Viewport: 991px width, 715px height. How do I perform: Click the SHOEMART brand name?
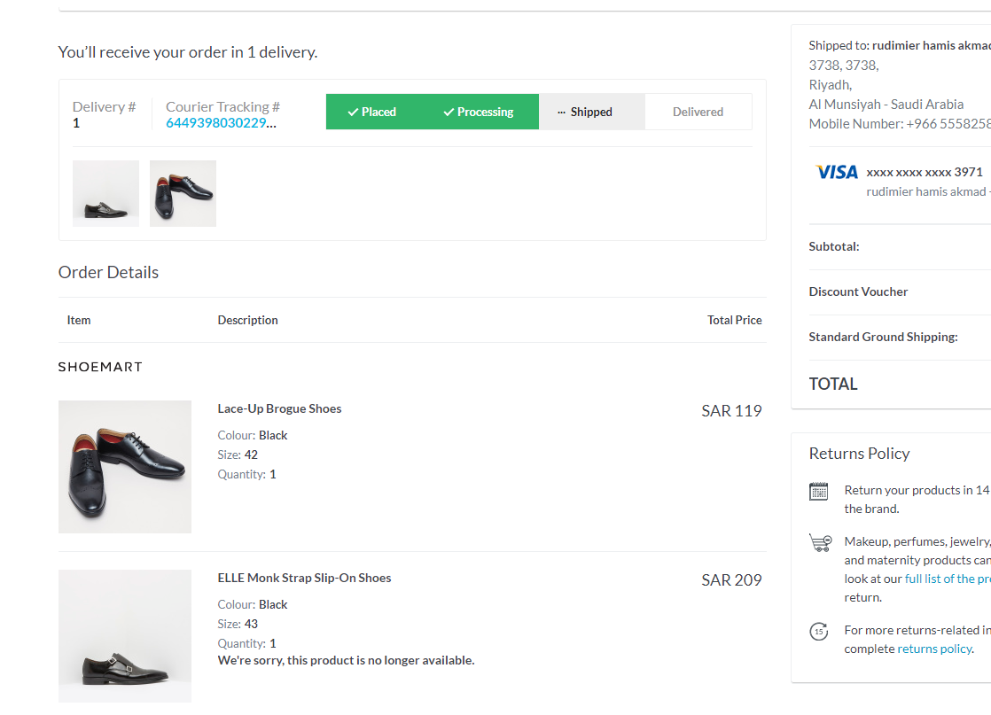click(100, 367)
